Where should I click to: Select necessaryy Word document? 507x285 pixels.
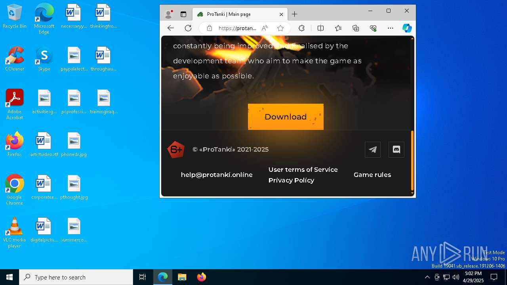click(74, 17)
